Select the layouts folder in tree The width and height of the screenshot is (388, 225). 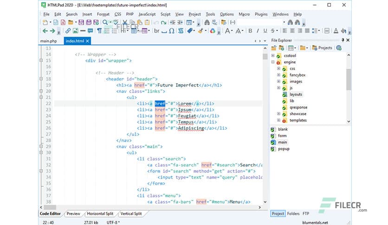click(x=295, y=94)
